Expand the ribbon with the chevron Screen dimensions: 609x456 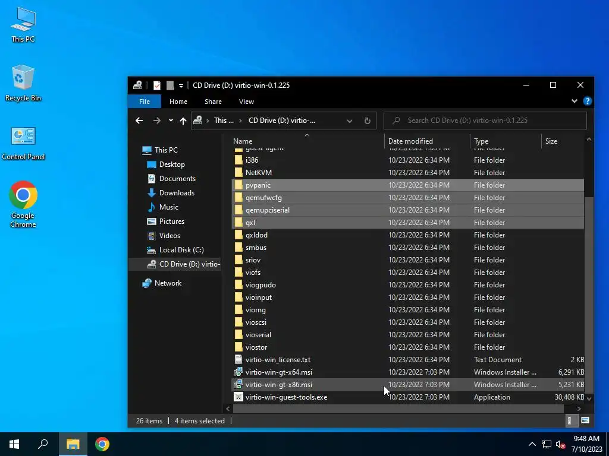575,101
